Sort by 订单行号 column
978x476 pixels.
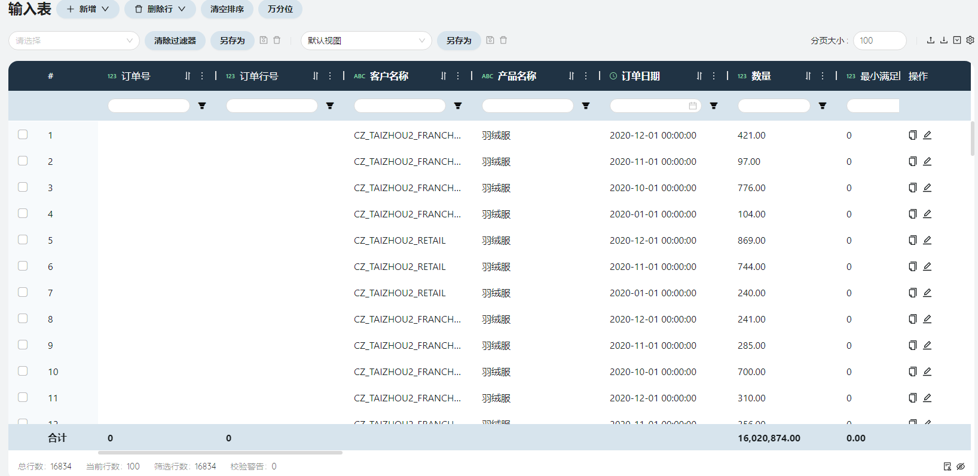316,76
